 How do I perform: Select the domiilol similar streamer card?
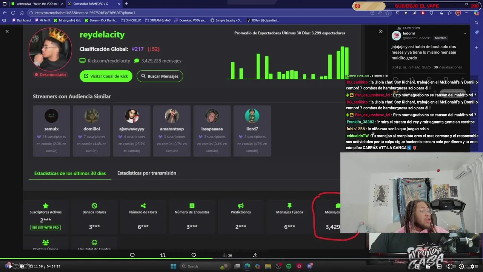tap(92, 131)
